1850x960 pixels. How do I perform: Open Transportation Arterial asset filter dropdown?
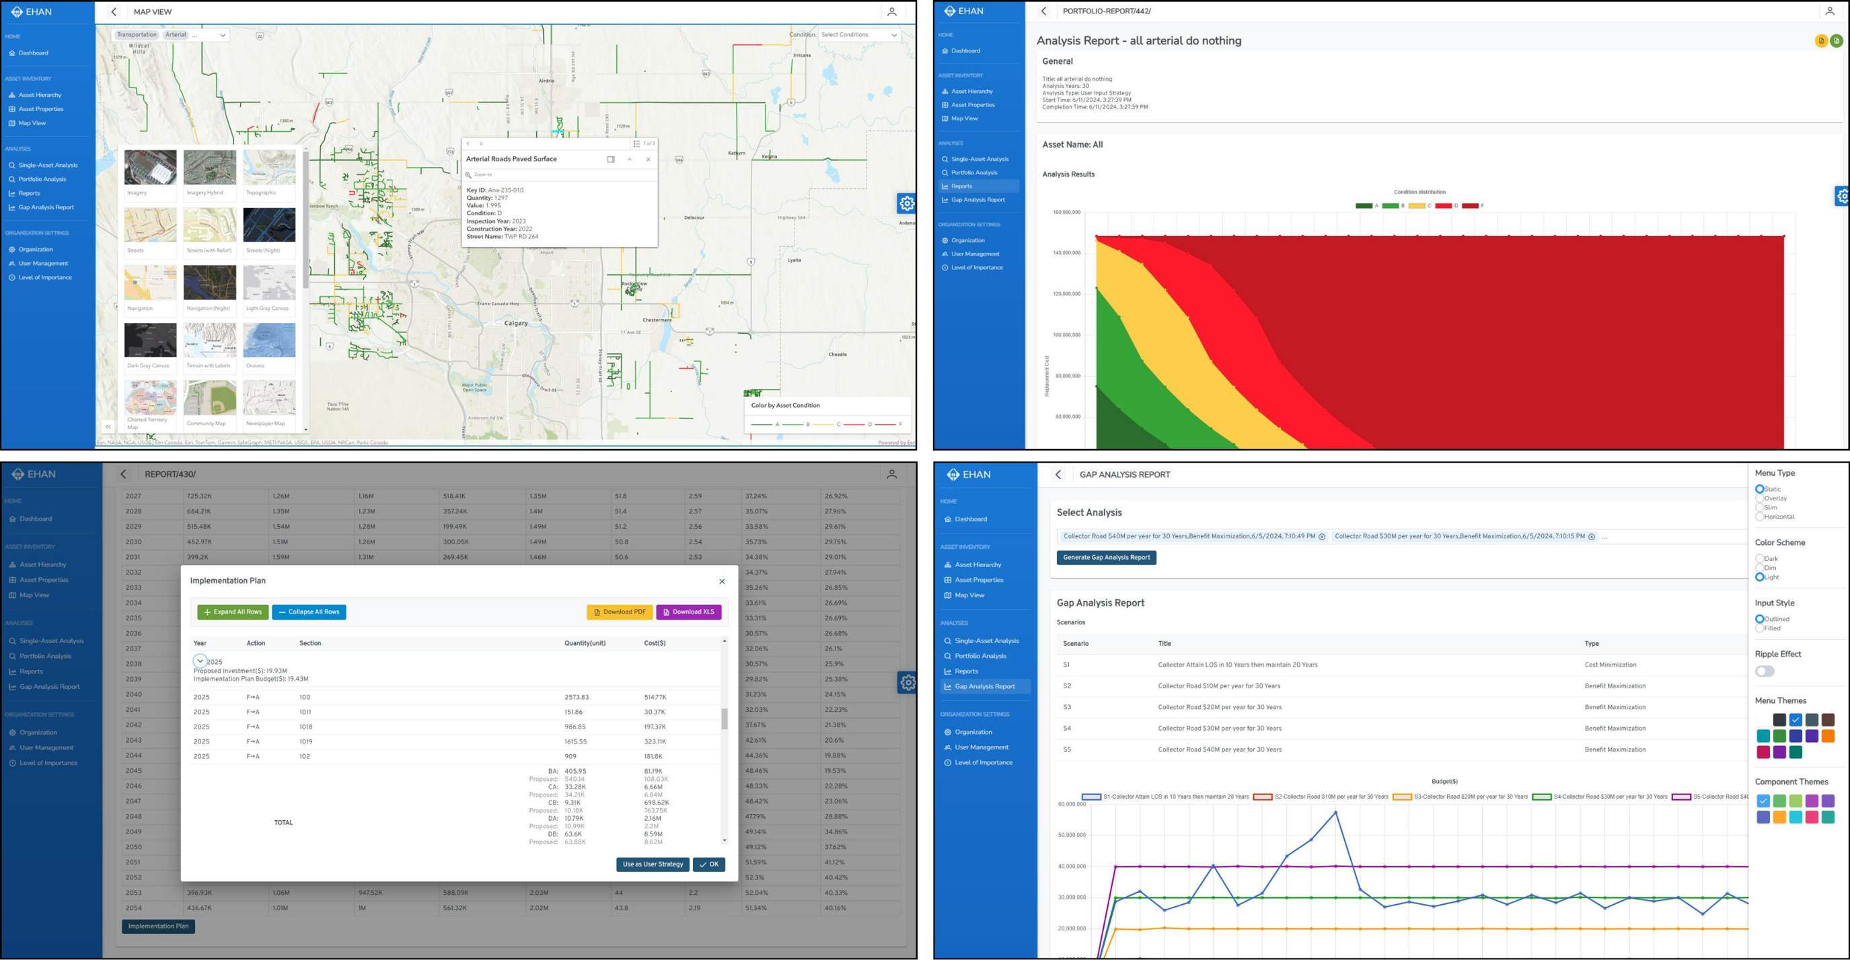[171, 34]
